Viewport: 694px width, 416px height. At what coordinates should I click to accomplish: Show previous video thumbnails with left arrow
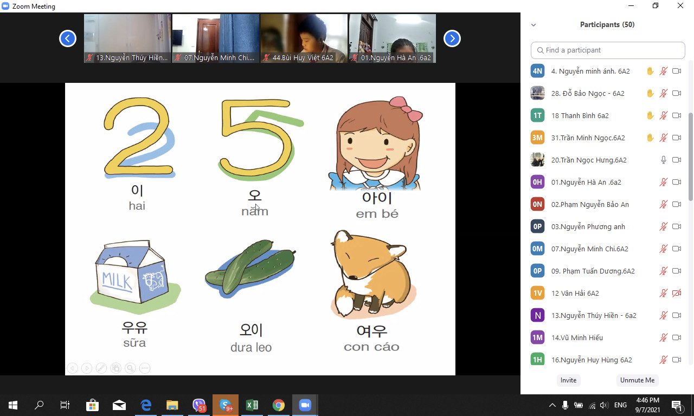68,38
